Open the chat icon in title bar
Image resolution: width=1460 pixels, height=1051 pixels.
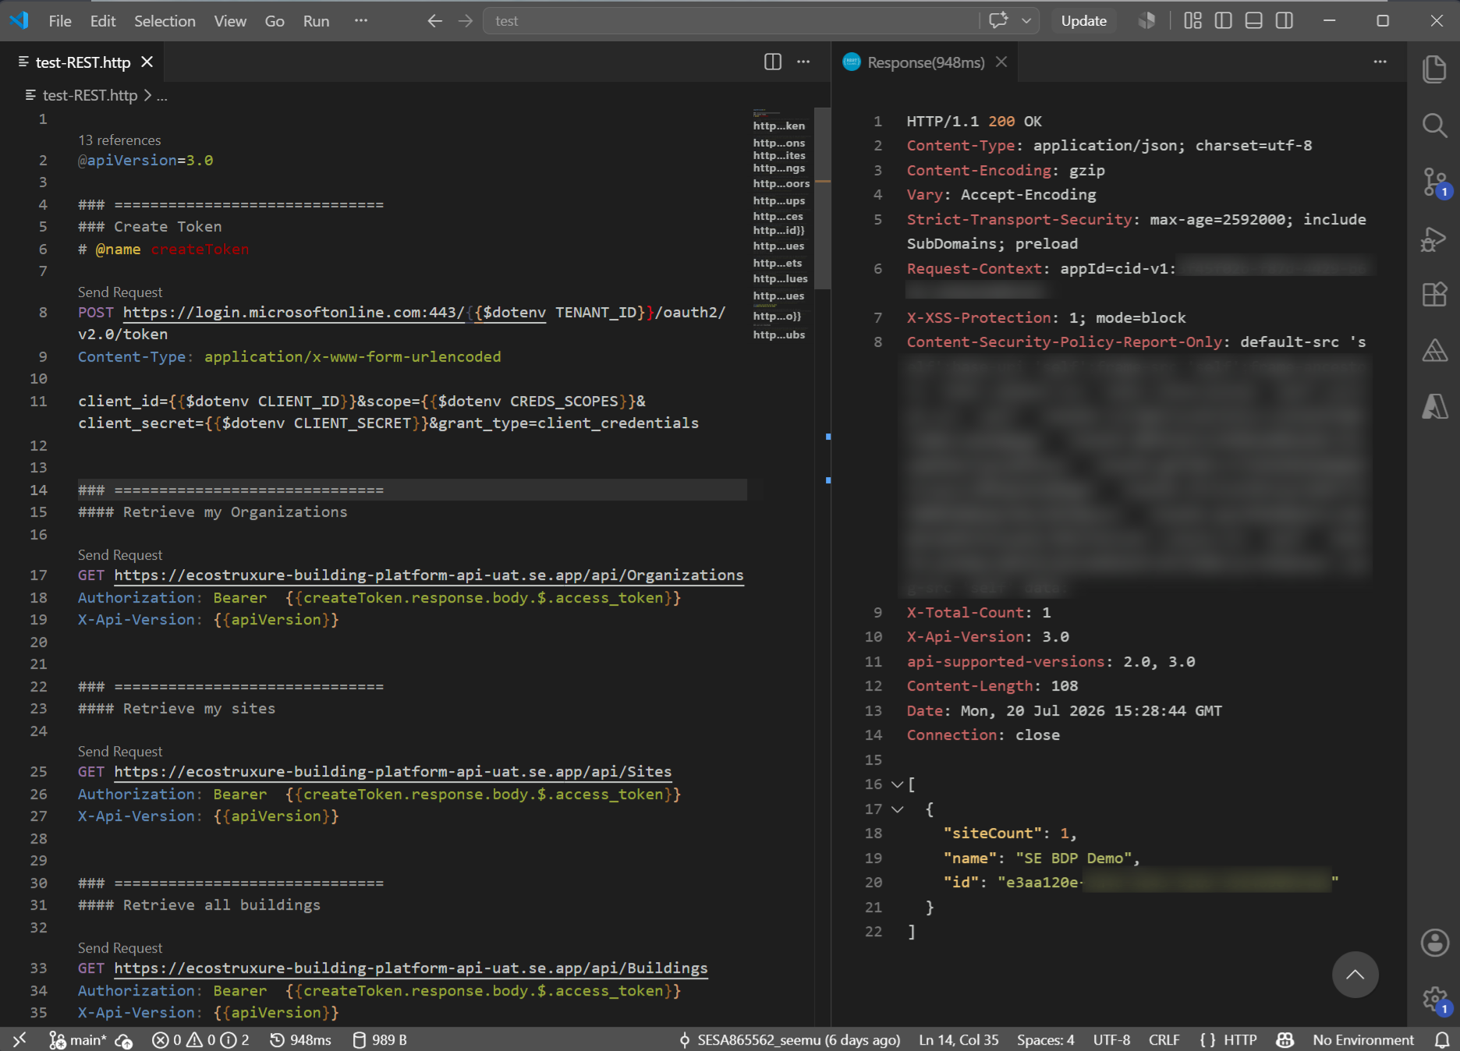tap(998, 21)
